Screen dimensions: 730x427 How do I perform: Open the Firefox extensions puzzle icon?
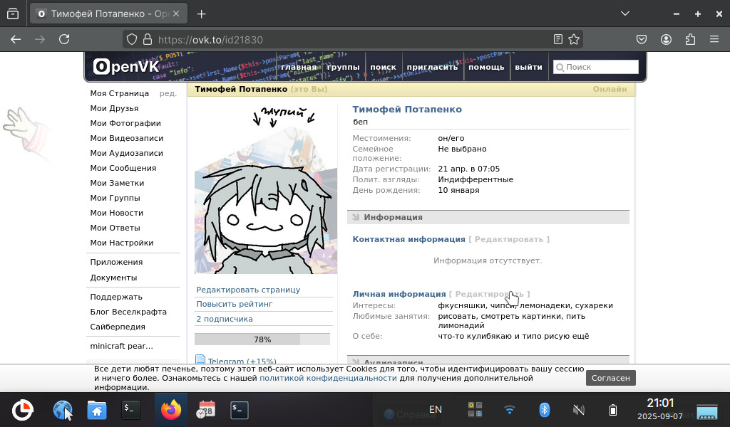tap(689, 40)
